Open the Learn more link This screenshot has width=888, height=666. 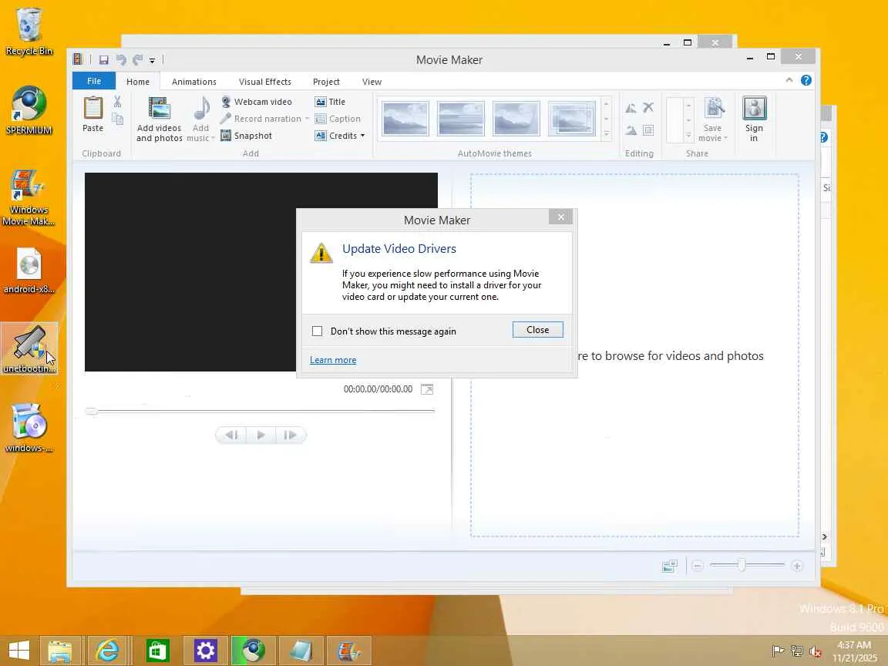[x=333, y=360]
